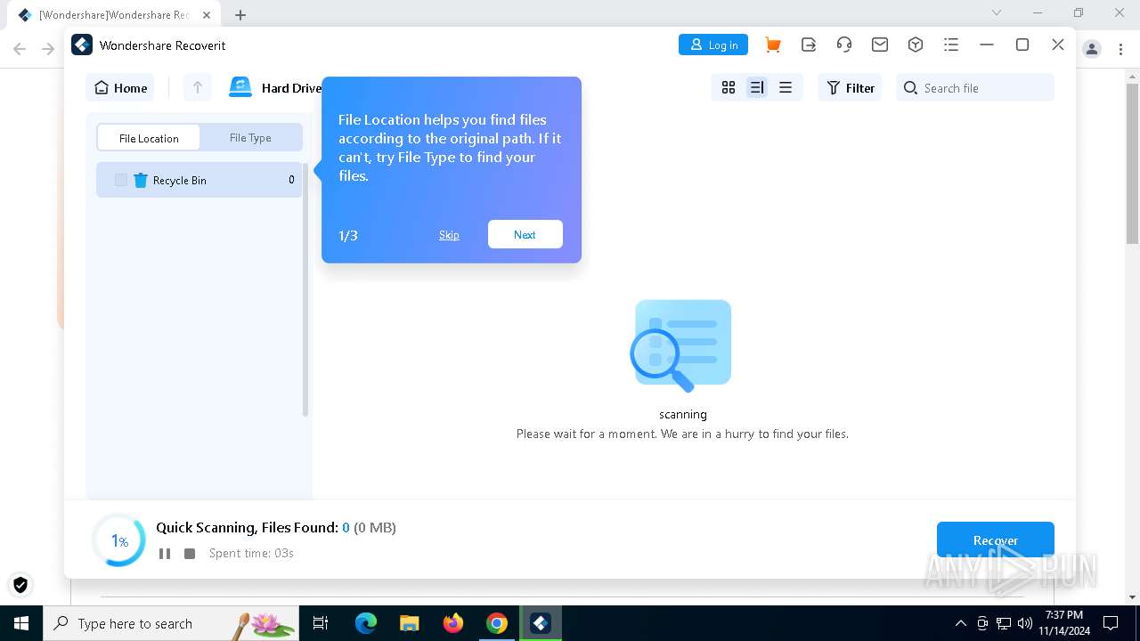Open the headset support icon
Viewport: 1140px width, 641px height.
(x=844, y=45)
